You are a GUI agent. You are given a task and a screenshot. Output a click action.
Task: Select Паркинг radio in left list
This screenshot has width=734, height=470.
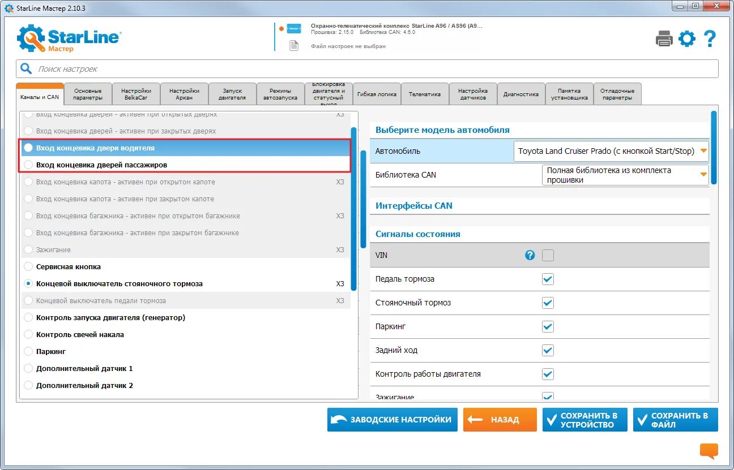point(28,351)
